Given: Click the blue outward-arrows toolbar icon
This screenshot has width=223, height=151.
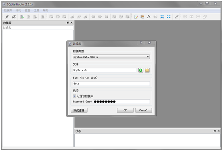Looking at the screenshot, I should (x=169, y=17).
